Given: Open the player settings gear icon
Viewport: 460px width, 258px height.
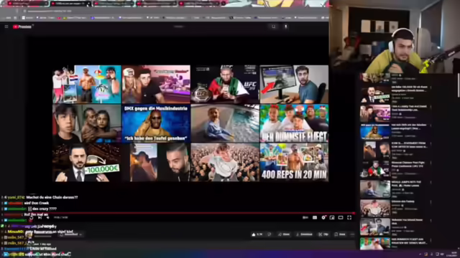Looking at the screenshot, I should click(x=323, y=217).
